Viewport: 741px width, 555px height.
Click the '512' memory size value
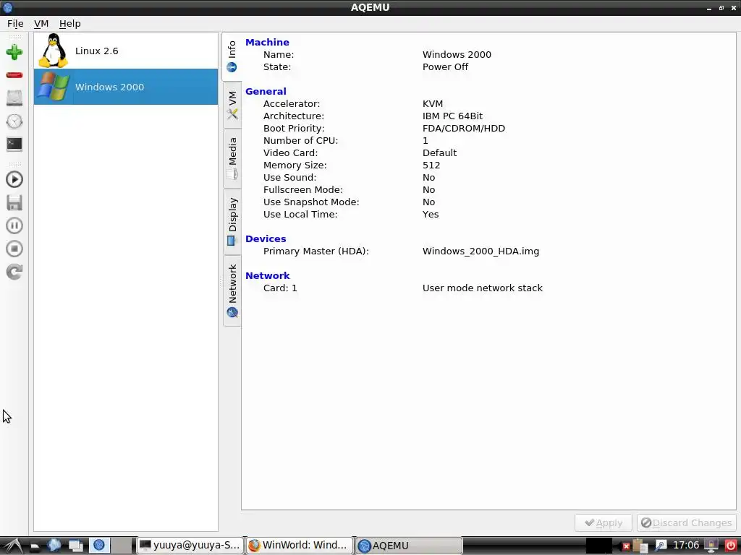[431, 165]
